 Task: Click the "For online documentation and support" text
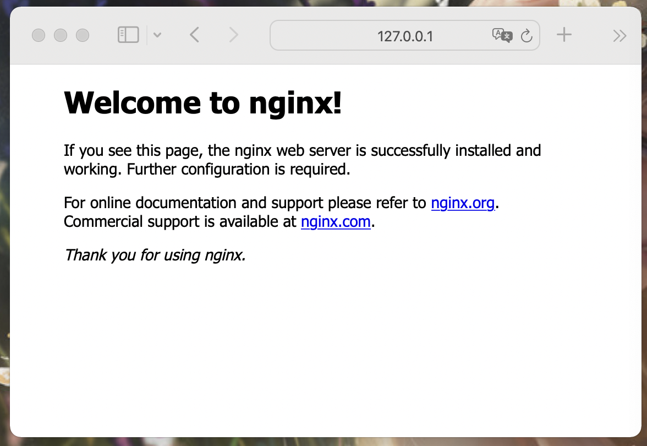click(x=194, y=203)
